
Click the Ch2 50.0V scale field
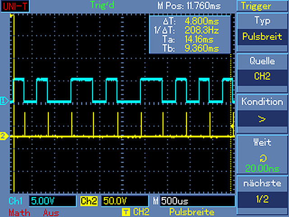pyautogui.click(x=125, y=201)
